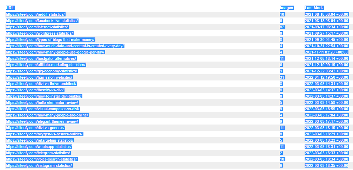Screen dimensions: 353x170
Task: Click the image count 82 cell
Action: tap(282, 27)
